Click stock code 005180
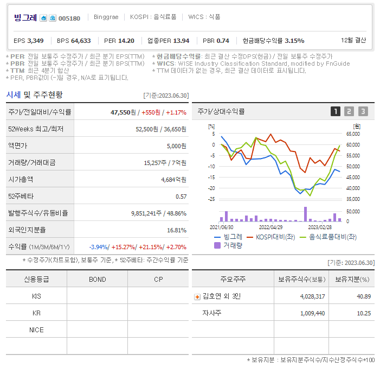Image resolution: width=380 pixels, height=367 pixels. 69,18
